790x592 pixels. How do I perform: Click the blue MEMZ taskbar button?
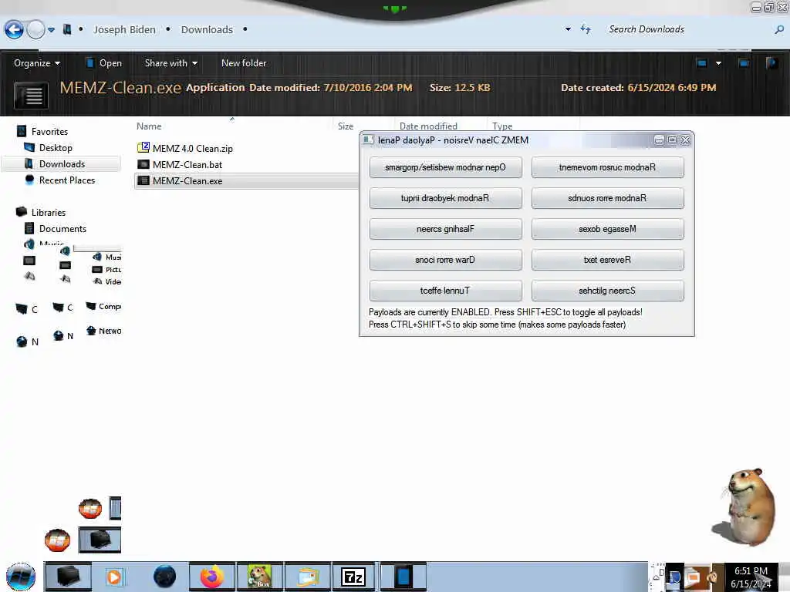[x=403, y=577]
